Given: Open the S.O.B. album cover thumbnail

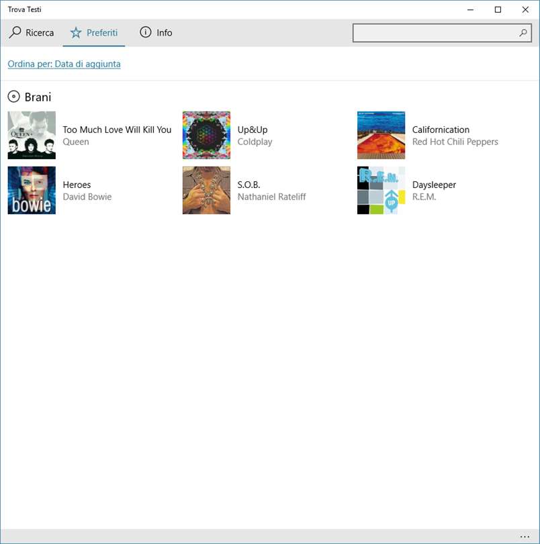Looking at the screenshot, I should [x=206, y=190].
